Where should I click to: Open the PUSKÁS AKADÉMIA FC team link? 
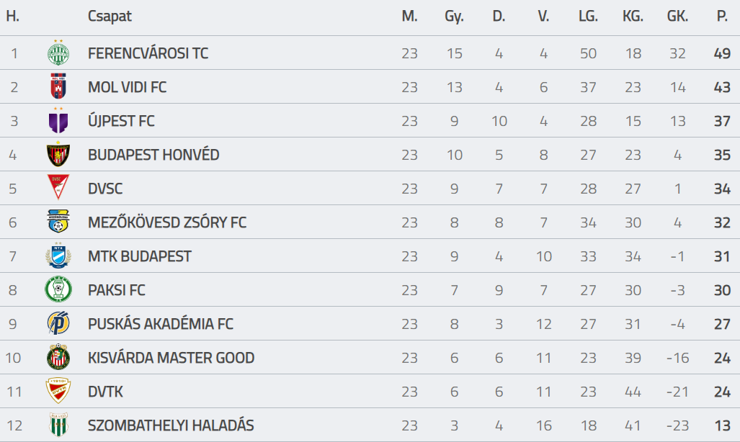click(x=161, y=324)
